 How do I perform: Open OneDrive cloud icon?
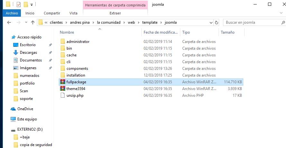13,109
